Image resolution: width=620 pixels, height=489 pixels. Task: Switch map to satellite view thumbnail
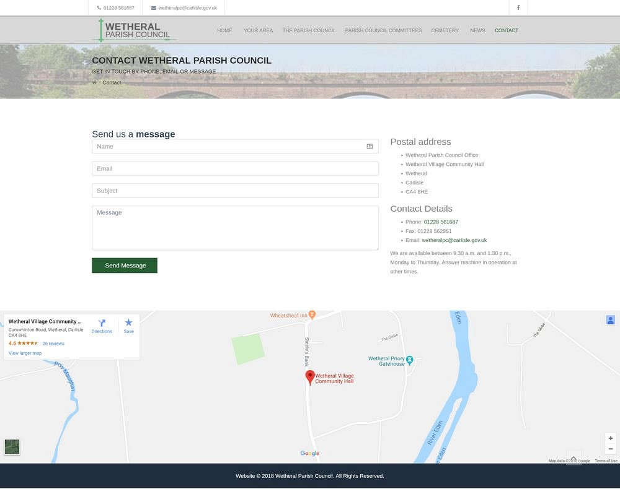coord(12,446)
